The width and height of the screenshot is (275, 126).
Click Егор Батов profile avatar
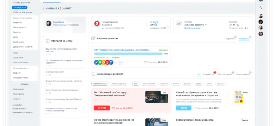coord(49,23)
